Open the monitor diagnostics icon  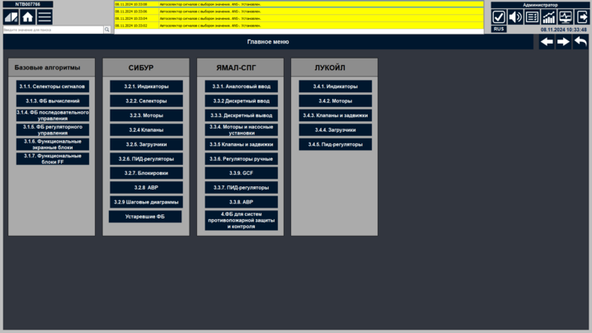coord(565,17)
